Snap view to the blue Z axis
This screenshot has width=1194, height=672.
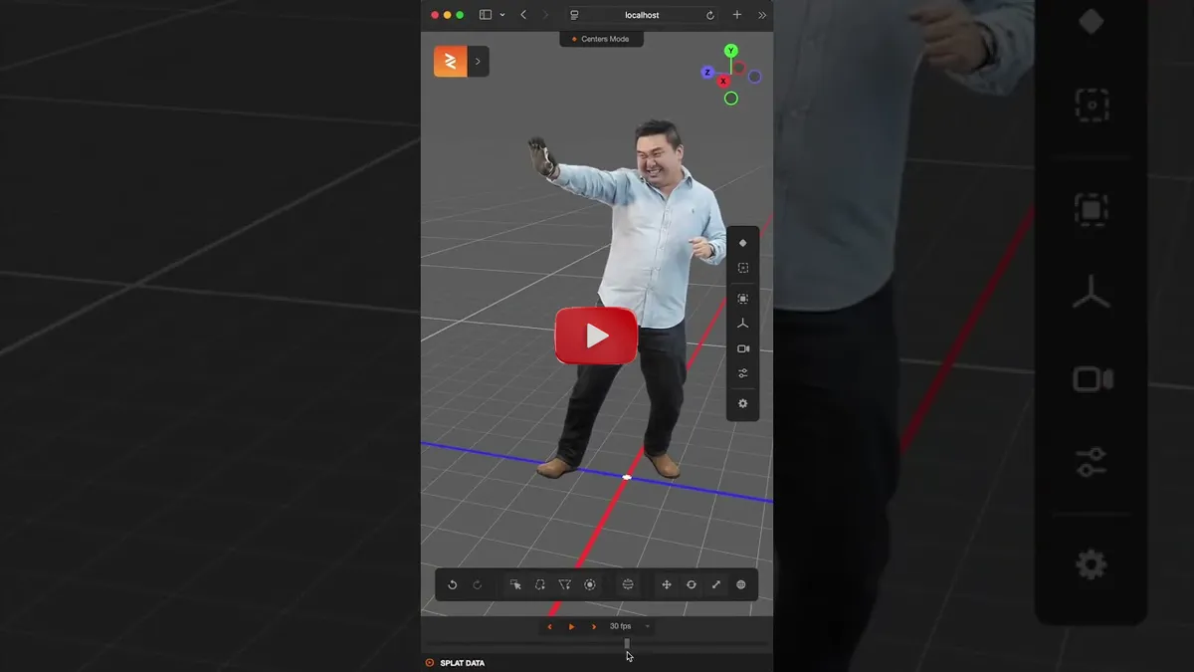[707, 73]
